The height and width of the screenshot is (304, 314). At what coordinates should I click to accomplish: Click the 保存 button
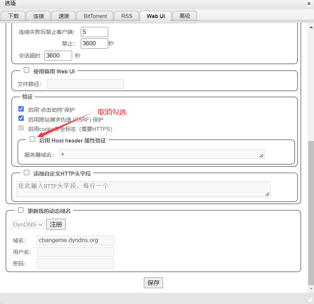(x=153, y=283)
